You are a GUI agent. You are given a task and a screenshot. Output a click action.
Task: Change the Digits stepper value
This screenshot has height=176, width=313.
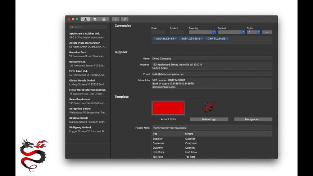click(x=259, y=32)
